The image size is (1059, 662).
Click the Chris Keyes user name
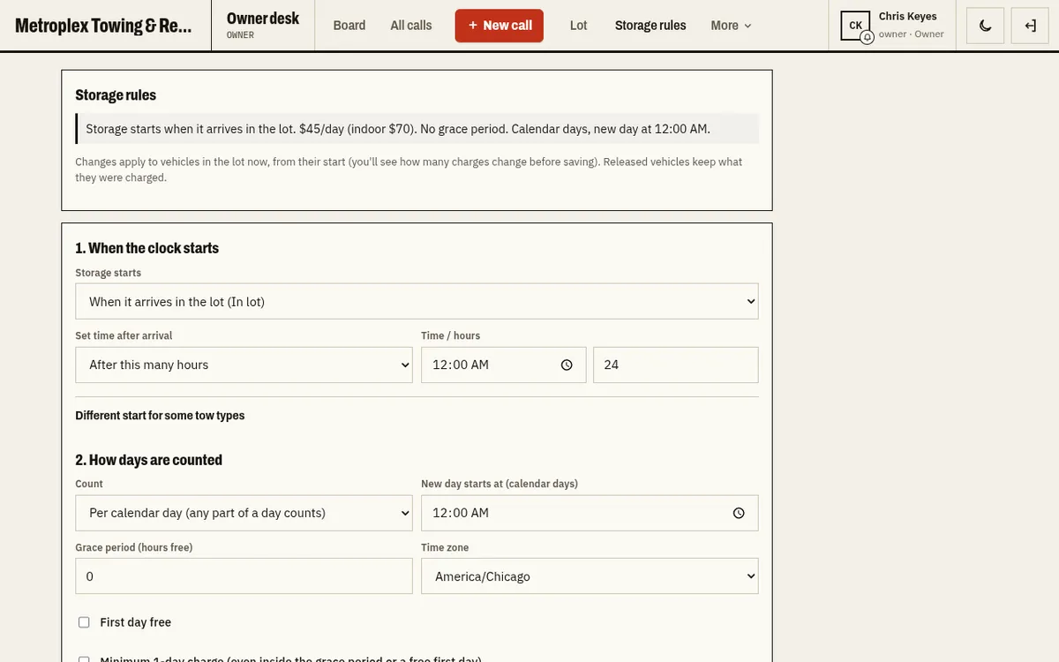point(908,17)
